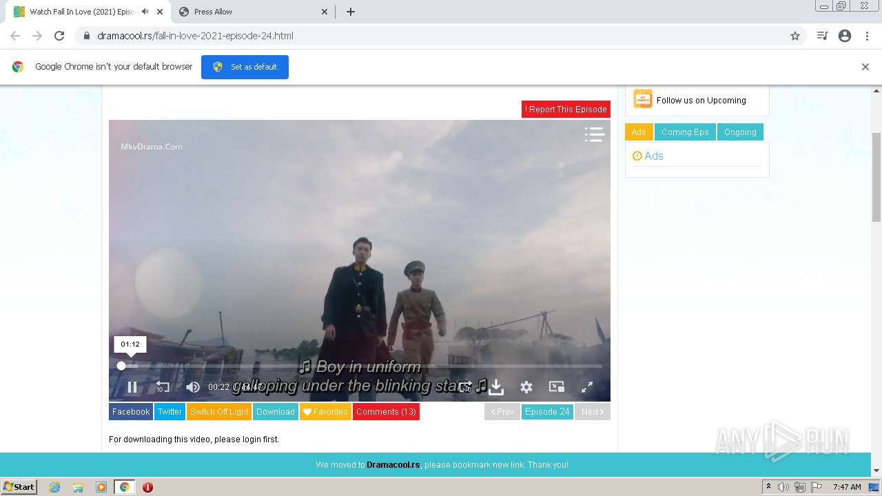This screenshot has width=882, height=496.
Task: Show hidden system tray icons
Action: click(x=768, y=487)
